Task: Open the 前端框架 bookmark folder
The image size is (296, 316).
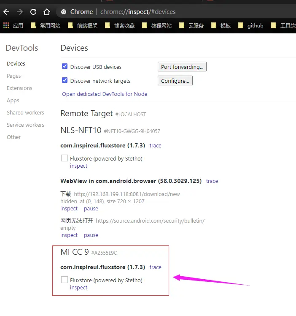Action: pos(83,26)
